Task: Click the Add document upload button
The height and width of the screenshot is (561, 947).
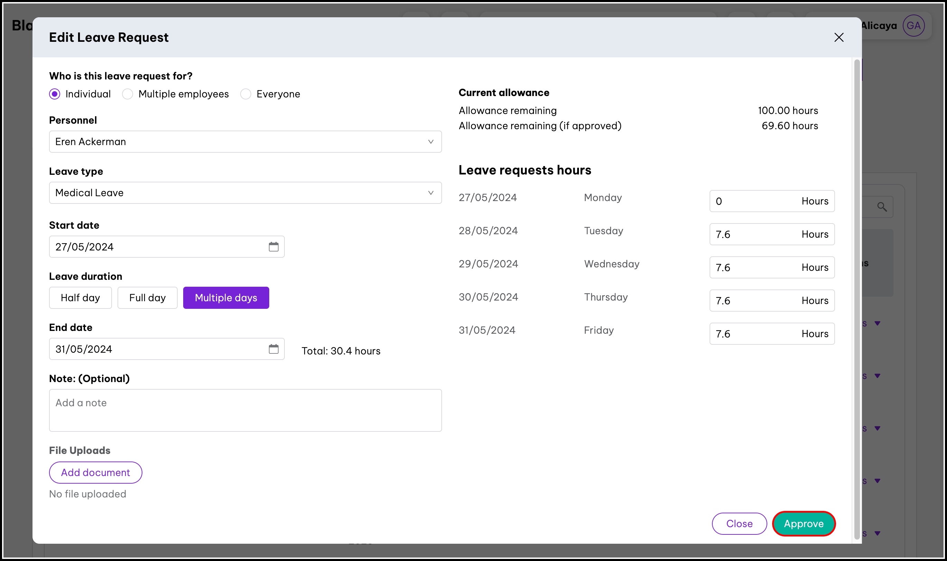Action: tap(95, 473)
